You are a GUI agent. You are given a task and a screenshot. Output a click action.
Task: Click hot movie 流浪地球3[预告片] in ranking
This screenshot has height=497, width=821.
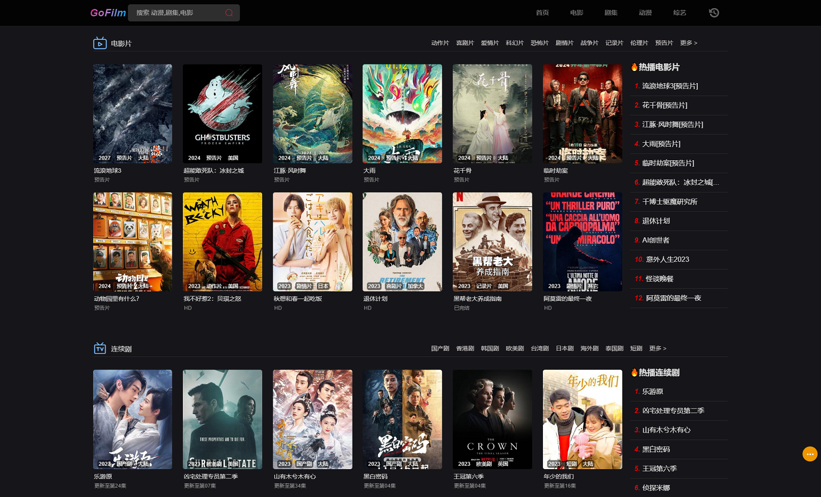[x=670, y=86]
